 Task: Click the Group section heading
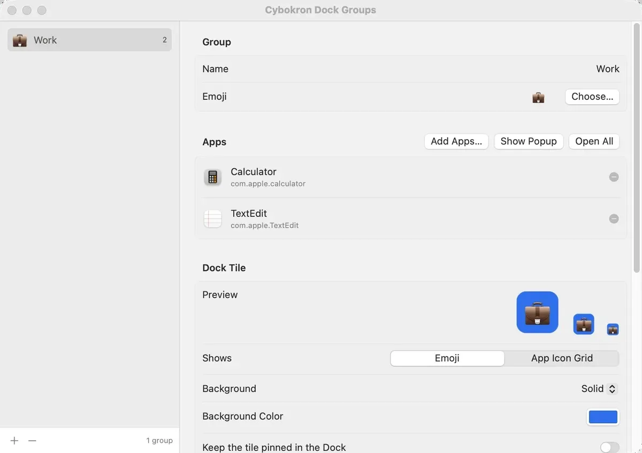217,42
